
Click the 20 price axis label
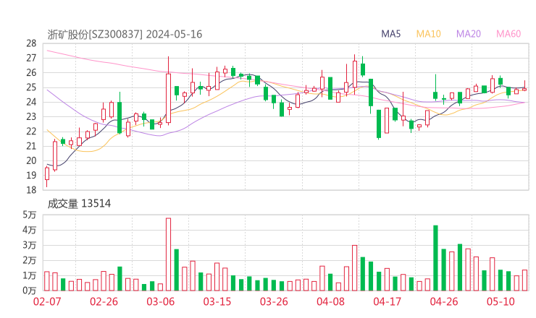click(x=31, y=160)
